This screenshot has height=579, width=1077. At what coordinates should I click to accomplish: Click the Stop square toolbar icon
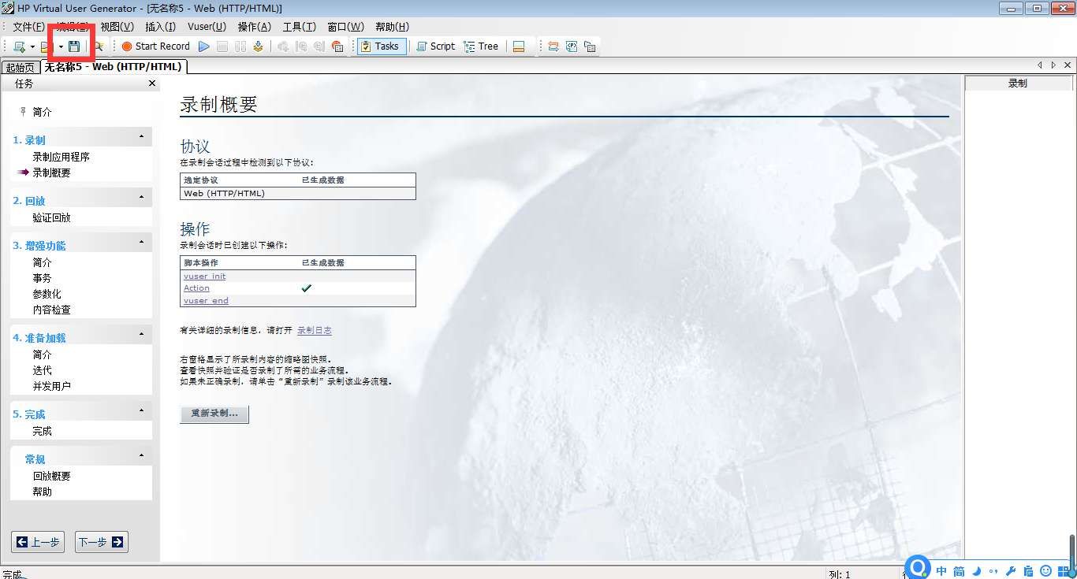pos(222,46)
